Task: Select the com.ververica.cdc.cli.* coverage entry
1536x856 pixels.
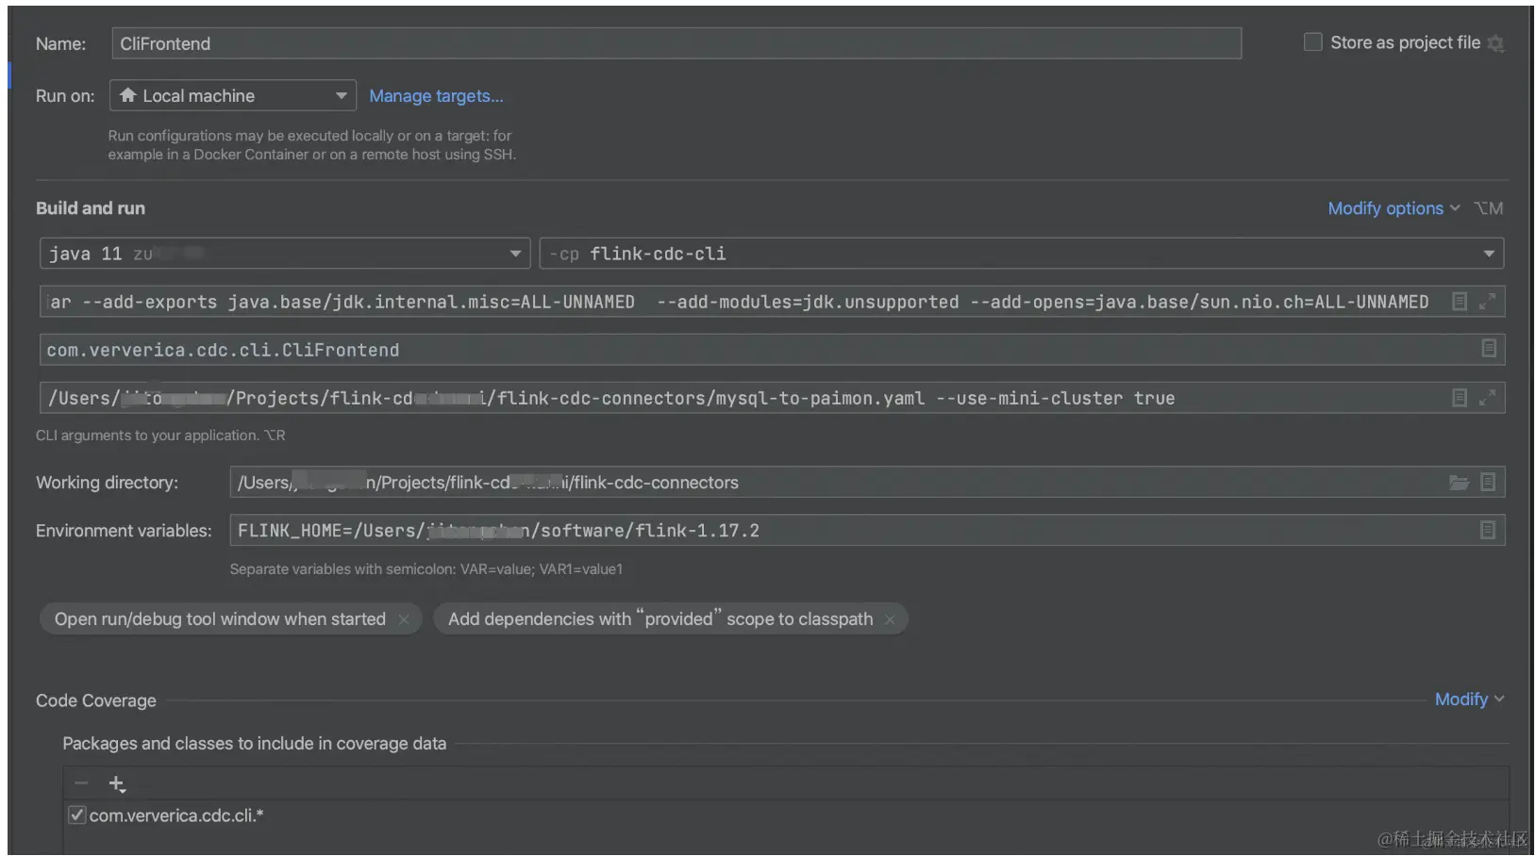Action: click(x=176, y=816)
